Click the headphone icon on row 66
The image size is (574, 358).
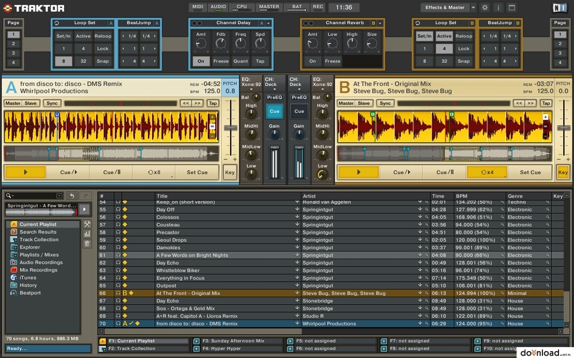click(118, 293)
